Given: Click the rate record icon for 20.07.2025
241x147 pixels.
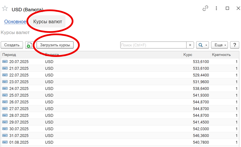Looking at the screenshot, I should [5, 61].
